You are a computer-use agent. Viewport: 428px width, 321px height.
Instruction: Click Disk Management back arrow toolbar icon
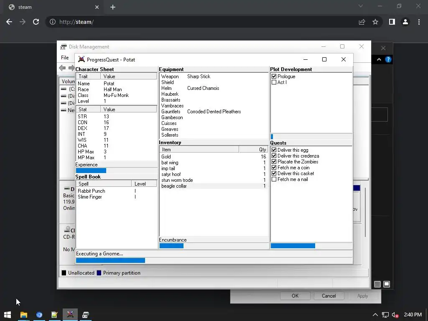[62, 68]
